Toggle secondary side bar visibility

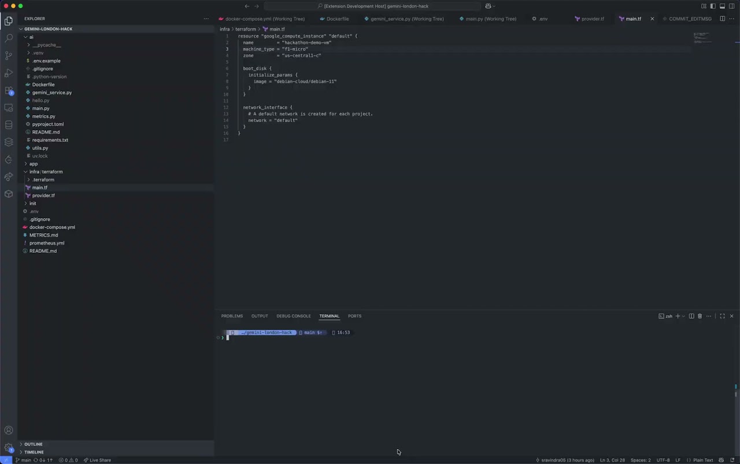731,6
